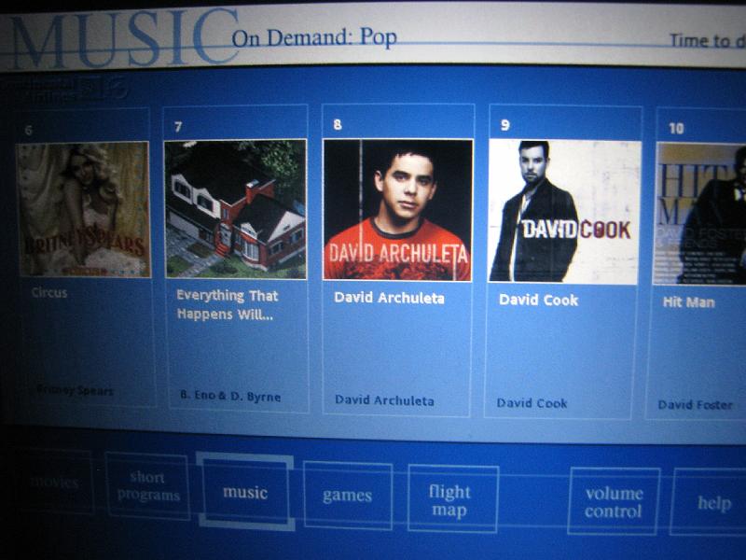This screenshot has width=746, height=560.
Task: Pick the David Cook album cover
Action: click(564, 212)
